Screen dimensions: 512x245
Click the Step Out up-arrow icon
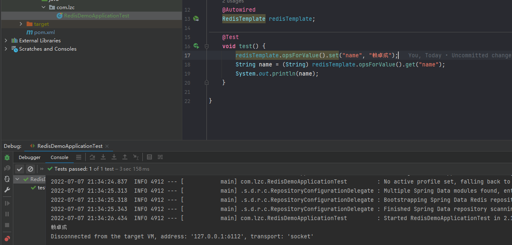[125, 157]
